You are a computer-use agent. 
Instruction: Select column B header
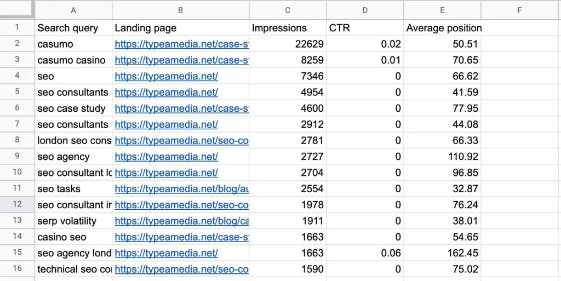[x=180, y=9]
